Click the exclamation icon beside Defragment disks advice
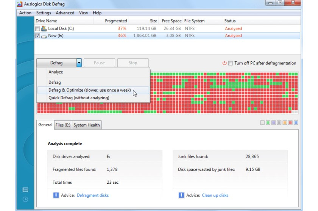Viewport: 318px width, 211px height. point(56,195)
